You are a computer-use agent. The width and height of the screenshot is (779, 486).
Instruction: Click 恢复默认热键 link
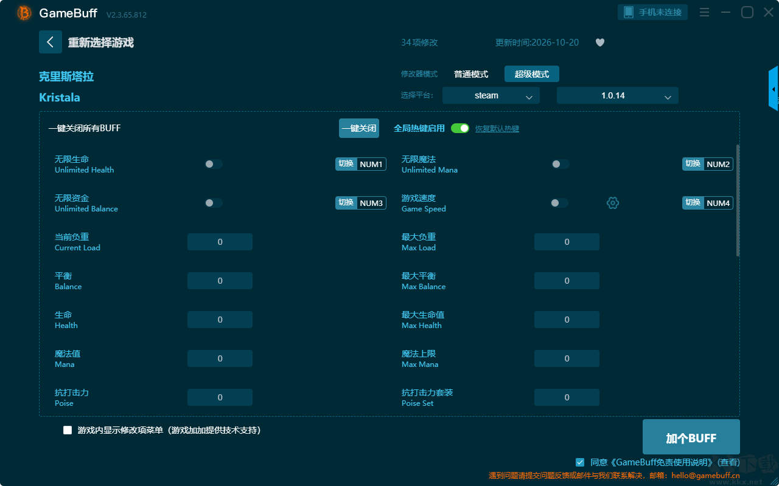[497, 129]
